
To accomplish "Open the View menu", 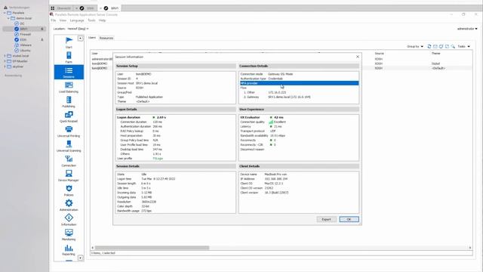I will (x=63, y=20).
